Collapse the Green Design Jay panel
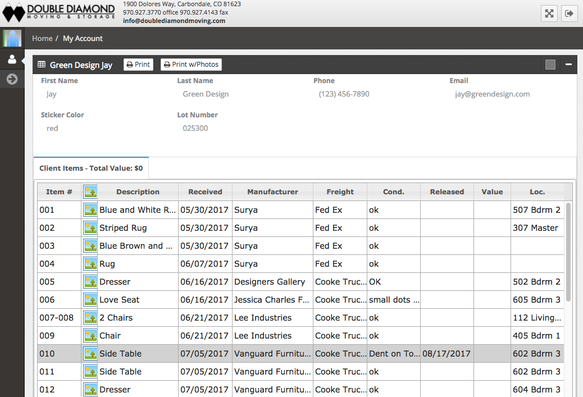 coord(568,65)
